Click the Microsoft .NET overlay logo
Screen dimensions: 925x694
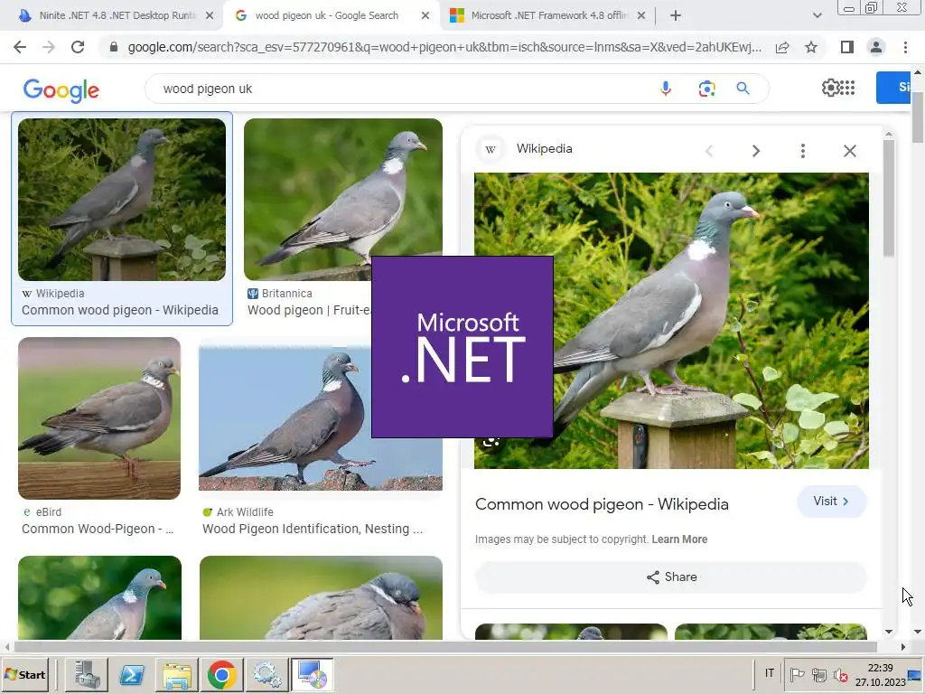coord(462,347)
